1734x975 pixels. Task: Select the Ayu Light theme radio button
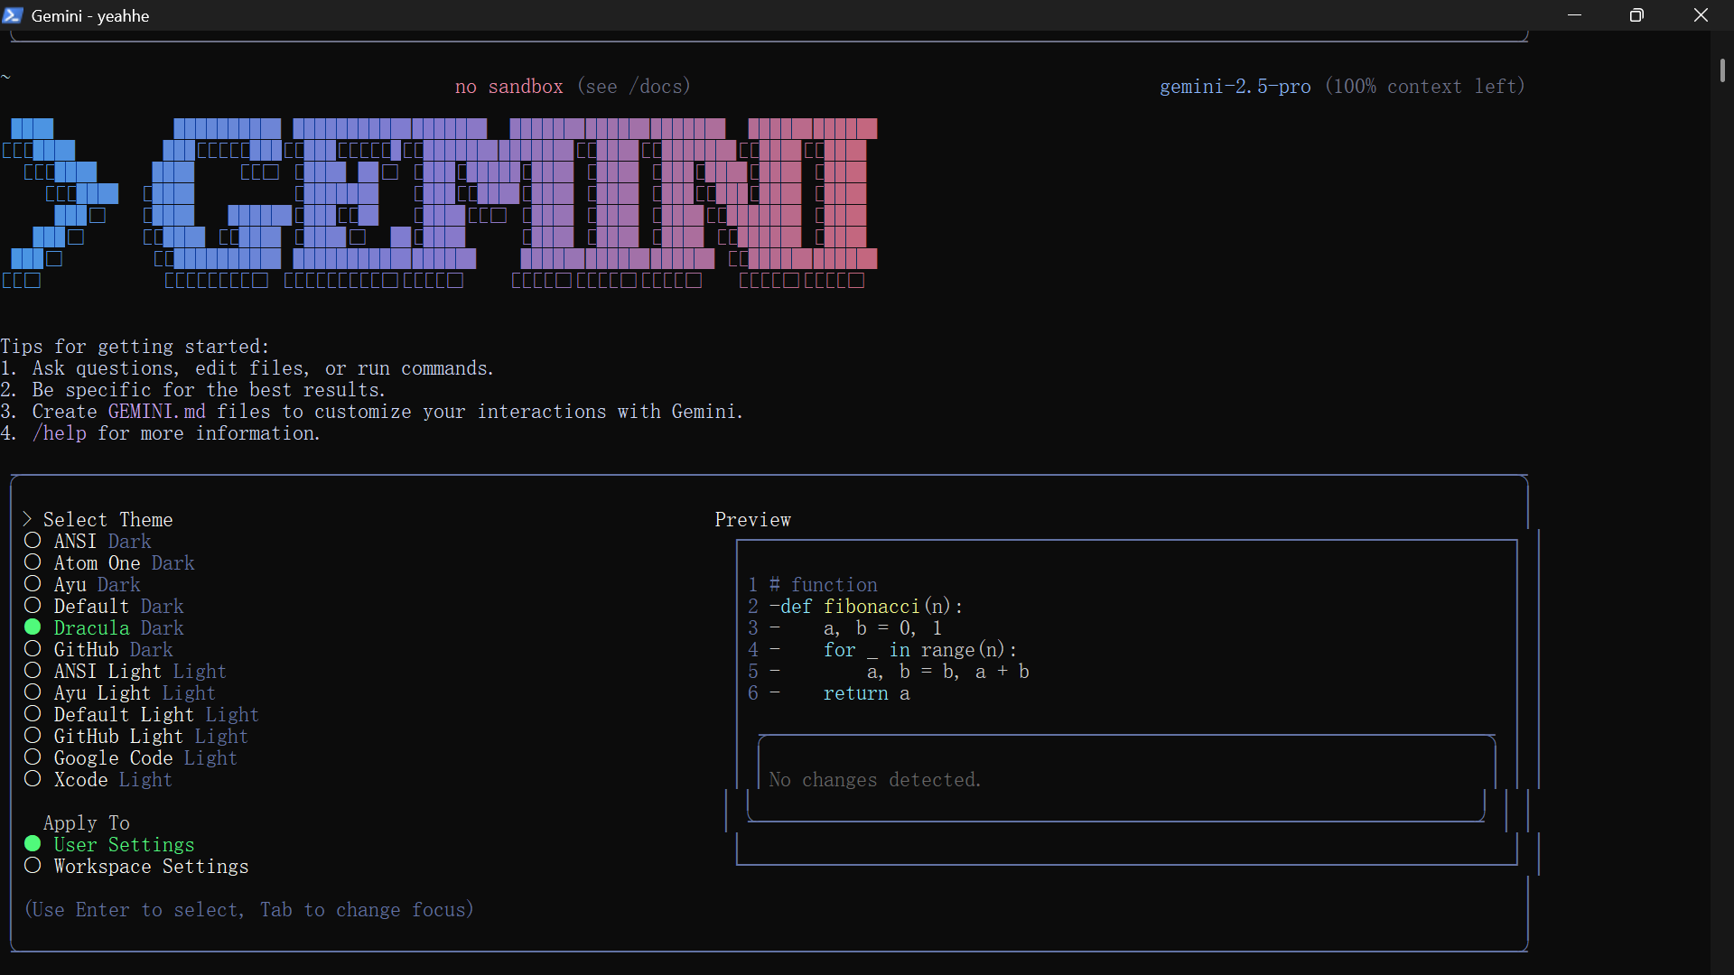tap(33, 692)
